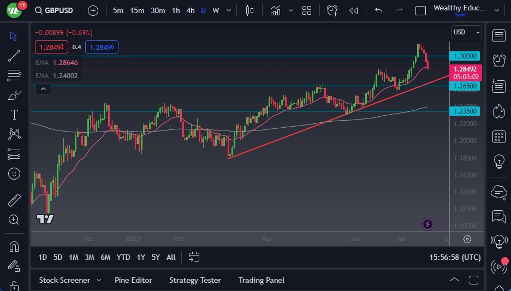Click the GBPUSD symbol search field

[54, 10]
